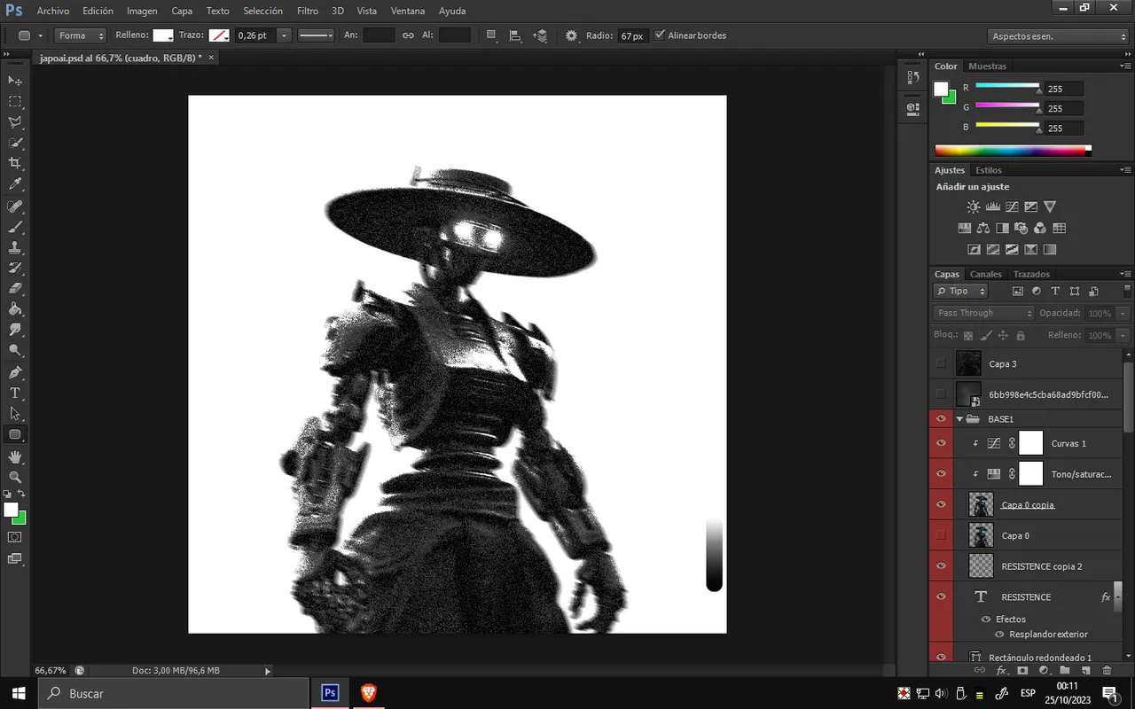The width and height of the screenshot is (1135, 709).
Task: Collapse the BASE1 layer group
Action: coord(959,419)
